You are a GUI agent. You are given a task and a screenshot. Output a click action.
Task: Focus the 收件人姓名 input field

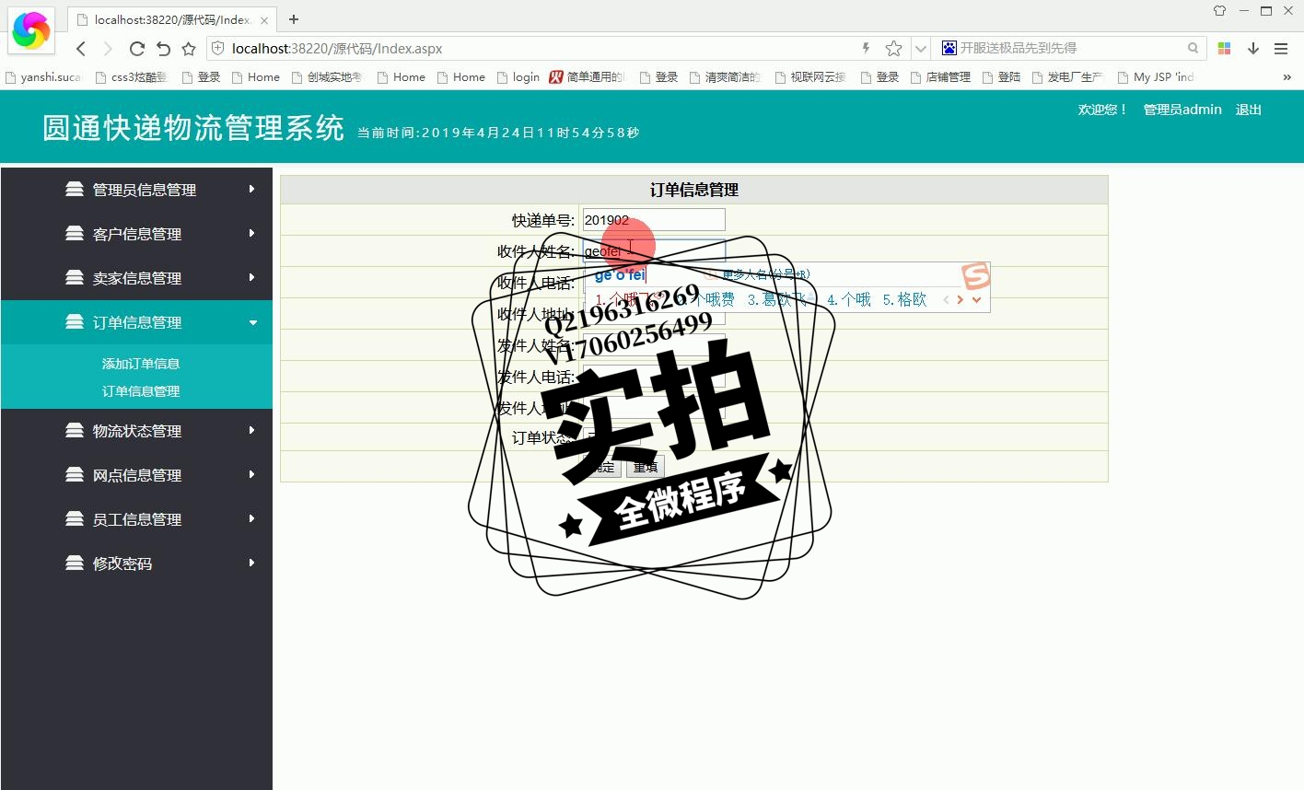pyautogui.click(x=654, y=251)
